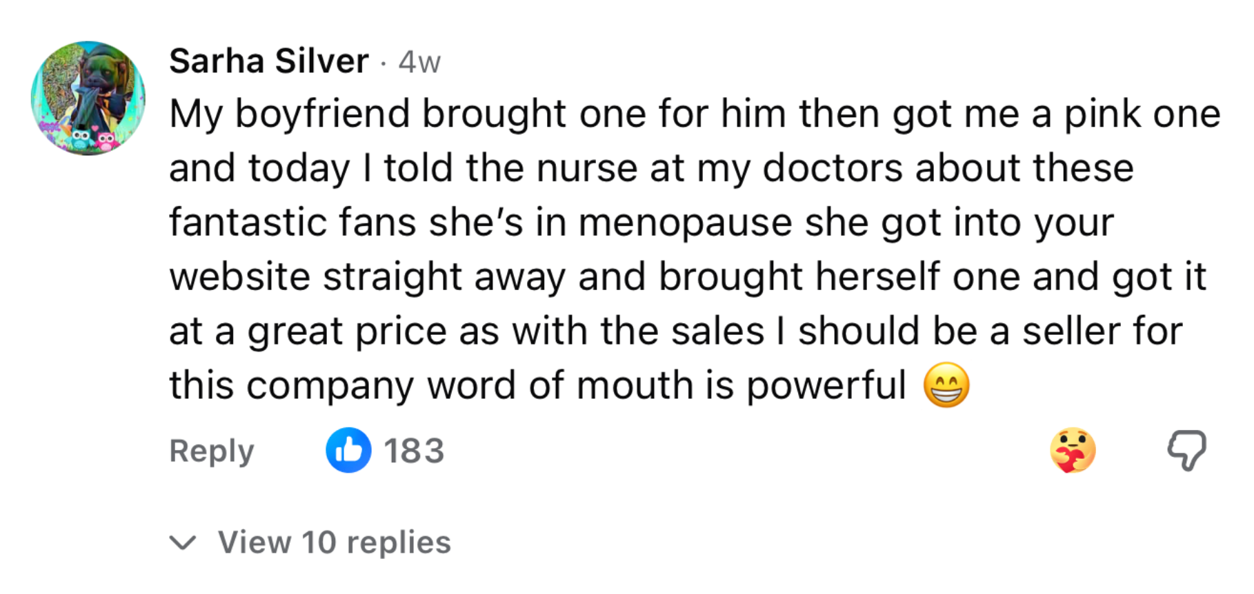Screen dimensions: 1254x594
Task: Click the blue thumbs-up like icon
Action: coord(348,451)
